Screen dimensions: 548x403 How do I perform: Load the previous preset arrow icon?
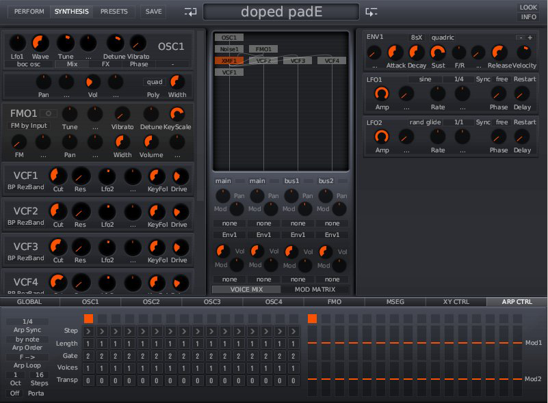click(x=190, y=12)
